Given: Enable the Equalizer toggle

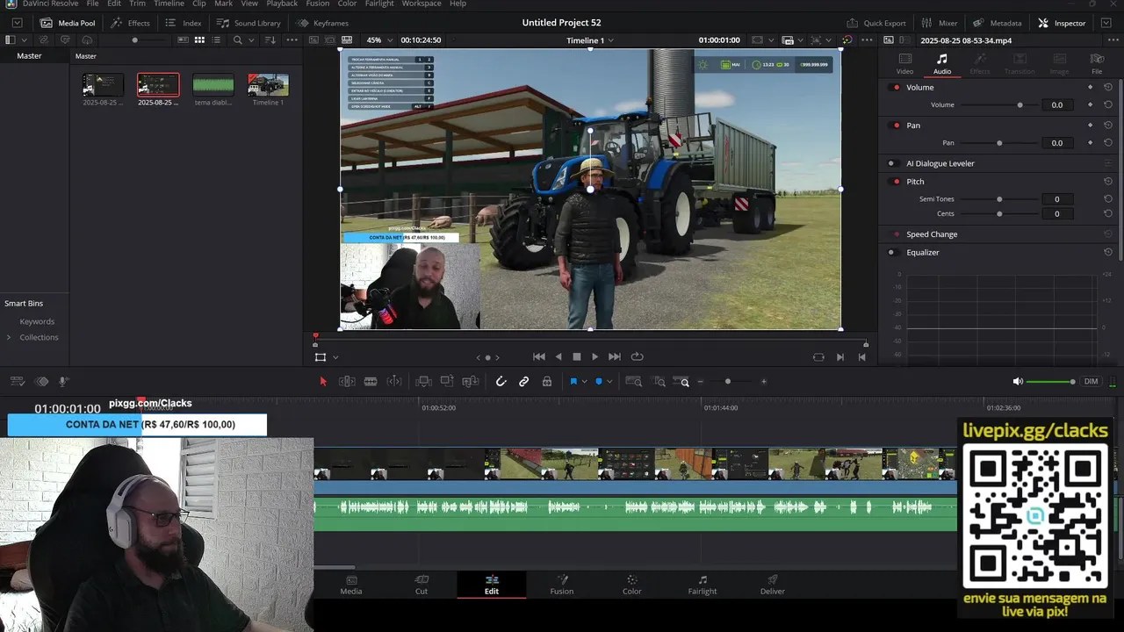Looking at the screenshot, I should (x=891, y=253).
